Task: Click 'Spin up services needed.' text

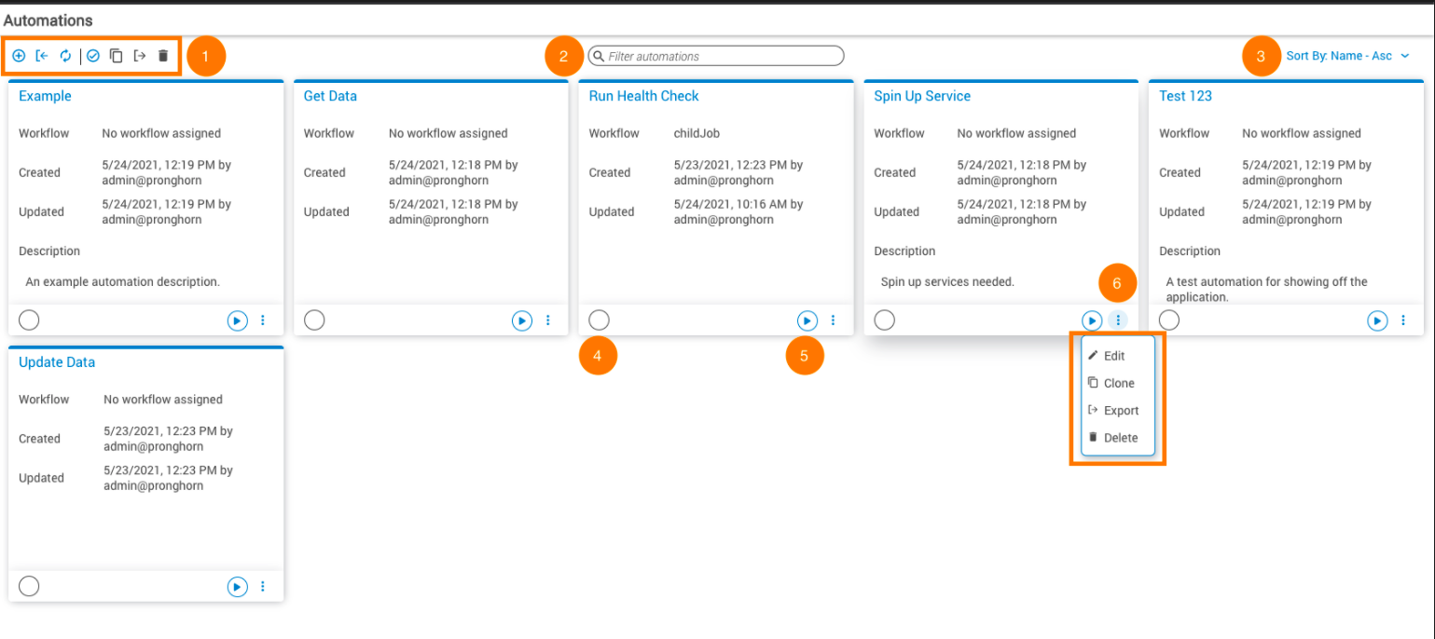Action: 947,281
